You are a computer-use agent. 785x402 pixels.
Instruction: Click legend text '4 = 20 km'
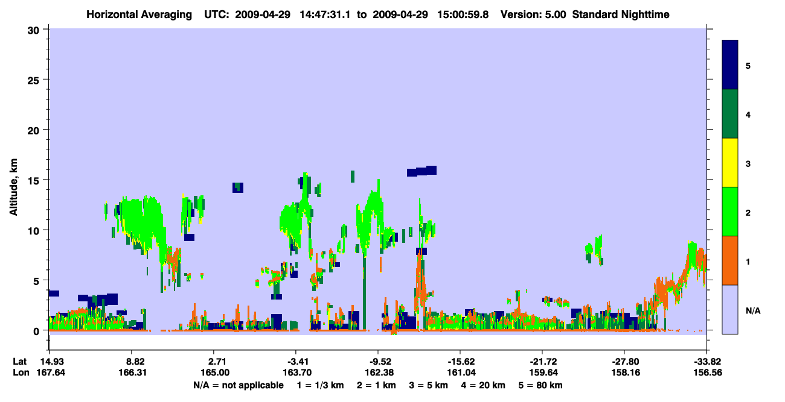(484, 385)
